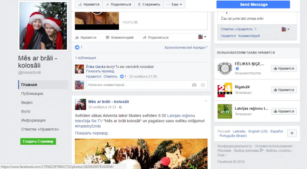
Task: Open Ērika Gacka's profile link
Action: [x=96, y=67]
